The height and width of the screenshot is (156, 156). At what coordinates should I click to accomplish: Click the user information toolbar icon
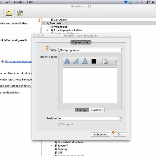click(20, 13)
